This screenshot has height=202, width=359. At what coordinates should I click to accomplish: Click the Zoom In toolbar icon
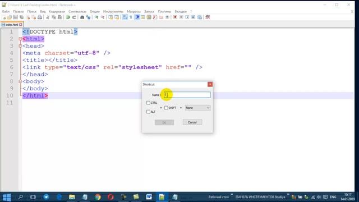pyautogui.click(x=96, y=17)
